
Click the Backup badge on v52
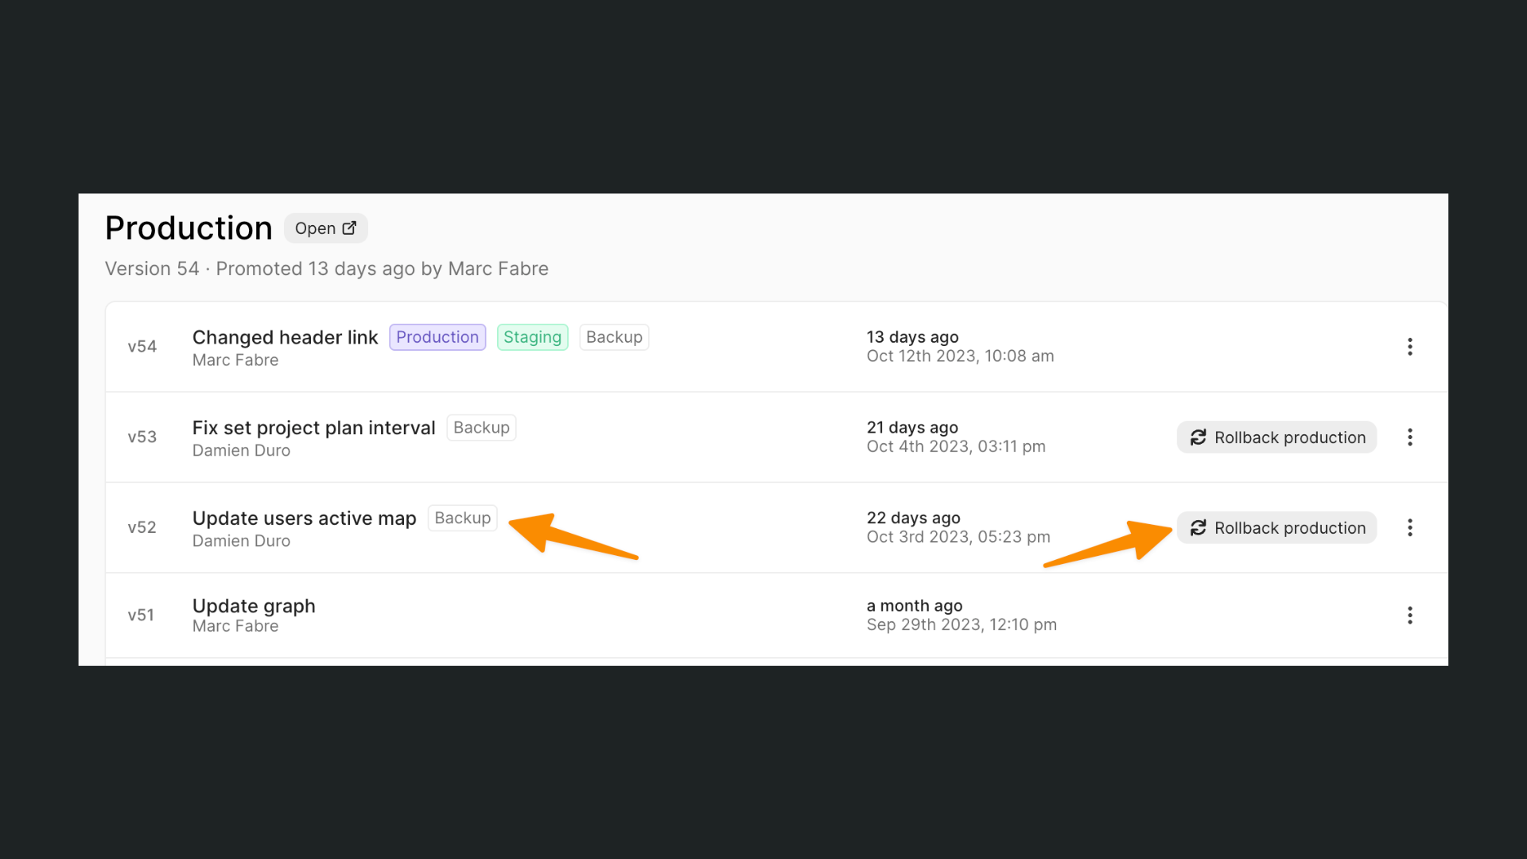tap(462, 519)
